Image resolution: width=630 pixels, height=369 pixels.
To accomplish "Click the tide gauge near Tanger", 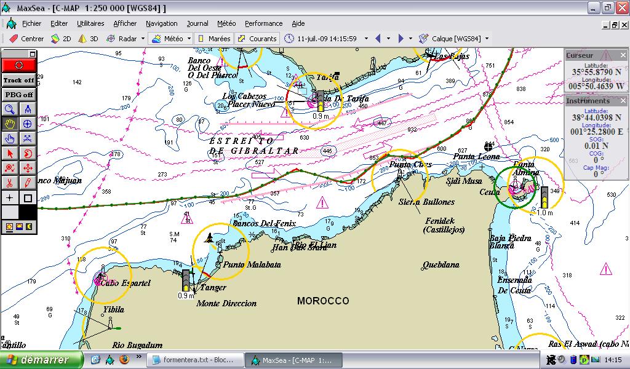I will pos(186,281).
